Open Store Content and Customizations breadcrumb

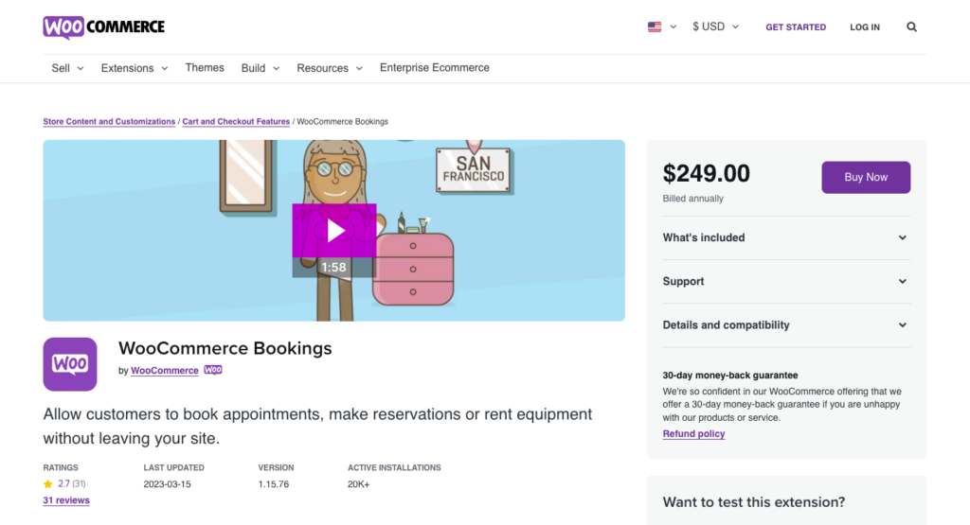(x=109, y=122)
